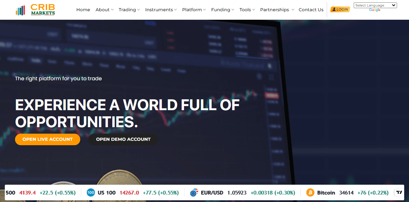Click the +77.5 (+0.55%) change value

[161, 192]
